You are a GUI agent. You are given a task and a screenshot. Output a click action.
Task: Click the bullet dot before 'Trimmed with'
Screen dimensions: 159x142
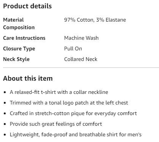(x=5, y=103)
